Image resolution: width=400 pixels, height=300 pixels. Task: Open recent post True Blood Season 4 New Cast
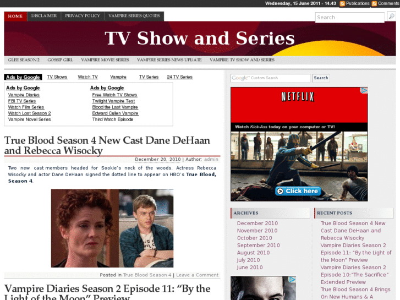[353, 231]
